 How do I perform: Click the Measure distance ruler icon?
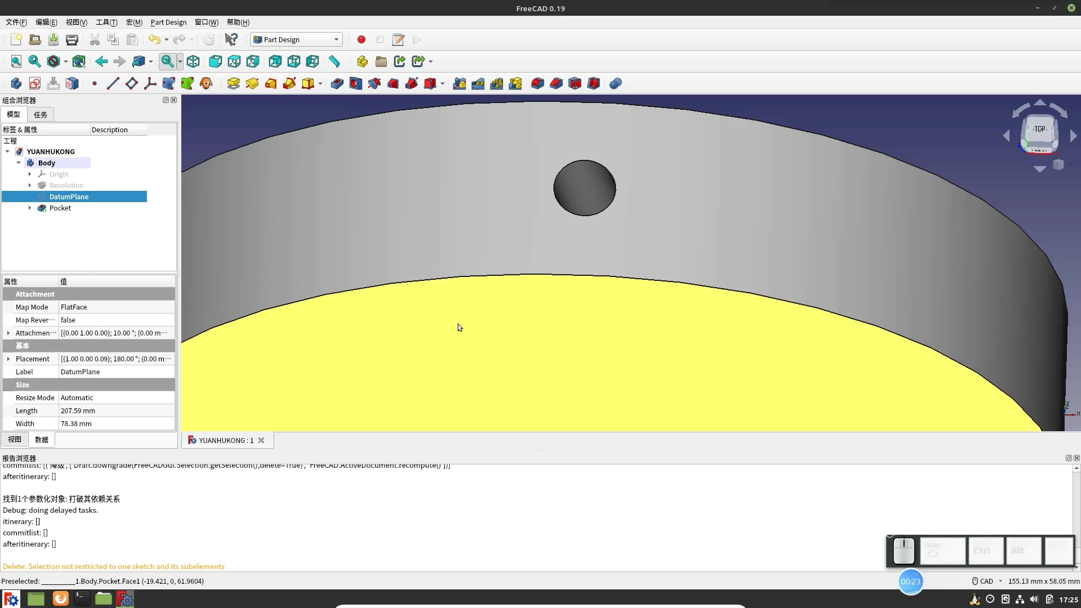(x=334, y=61)
